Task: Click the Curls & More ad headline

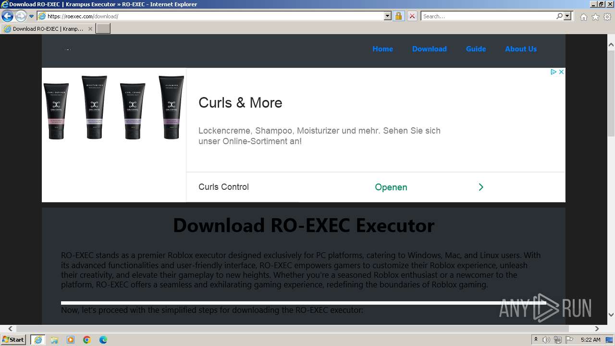Action: pos(240,103)
